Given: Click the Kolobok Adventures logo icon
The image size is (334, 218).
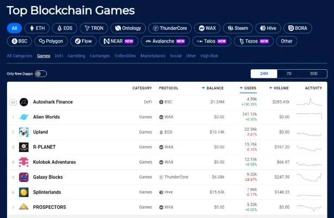Looking at the screenshot, I should pyautogui.click(x=24, y=162).
